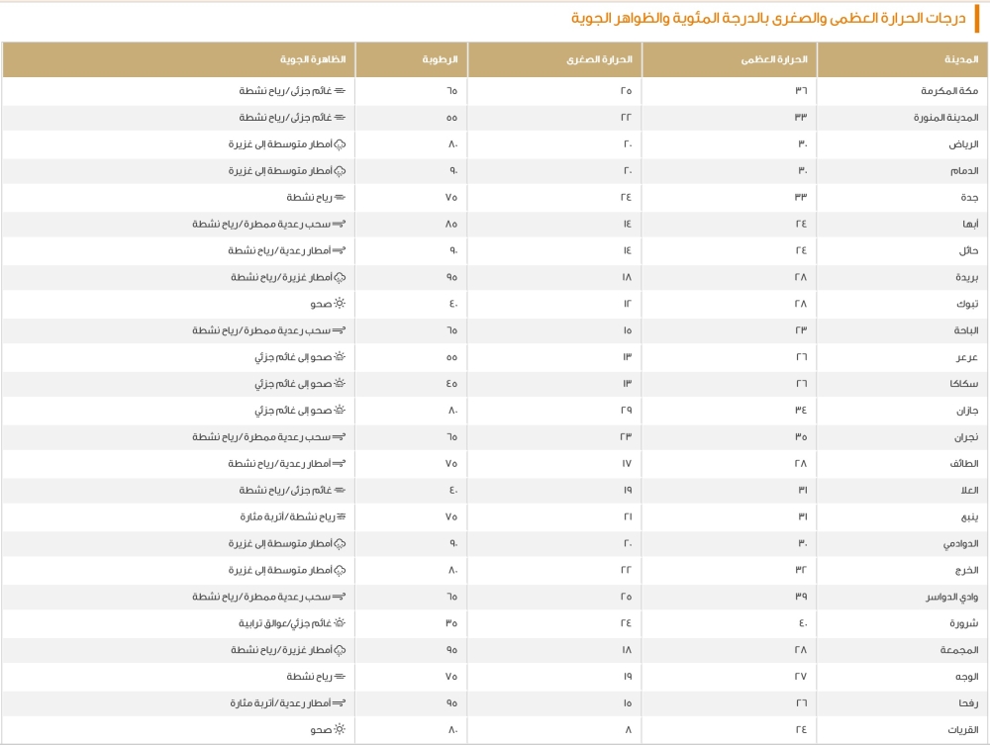Click the weather icon in the جازان row
Viewport: 990px width, 745px height.
pos(339,410)
